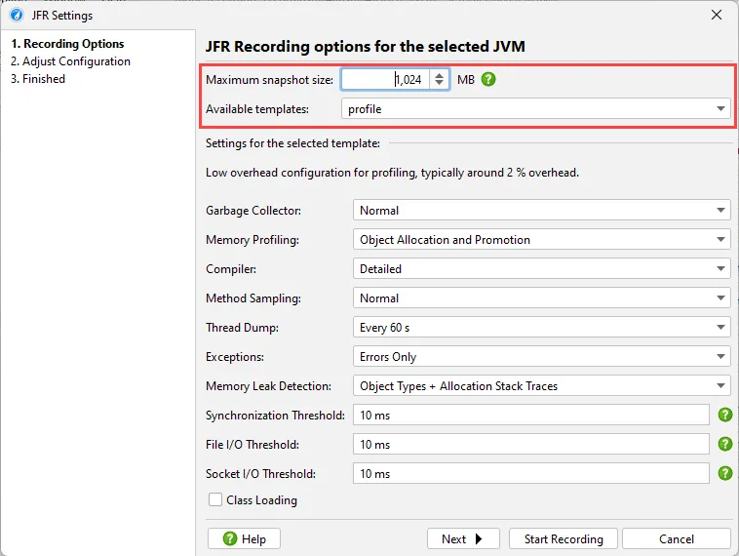Click the 'Method Sampling:' label
This screenshot has width=739, height=556.
253,298
